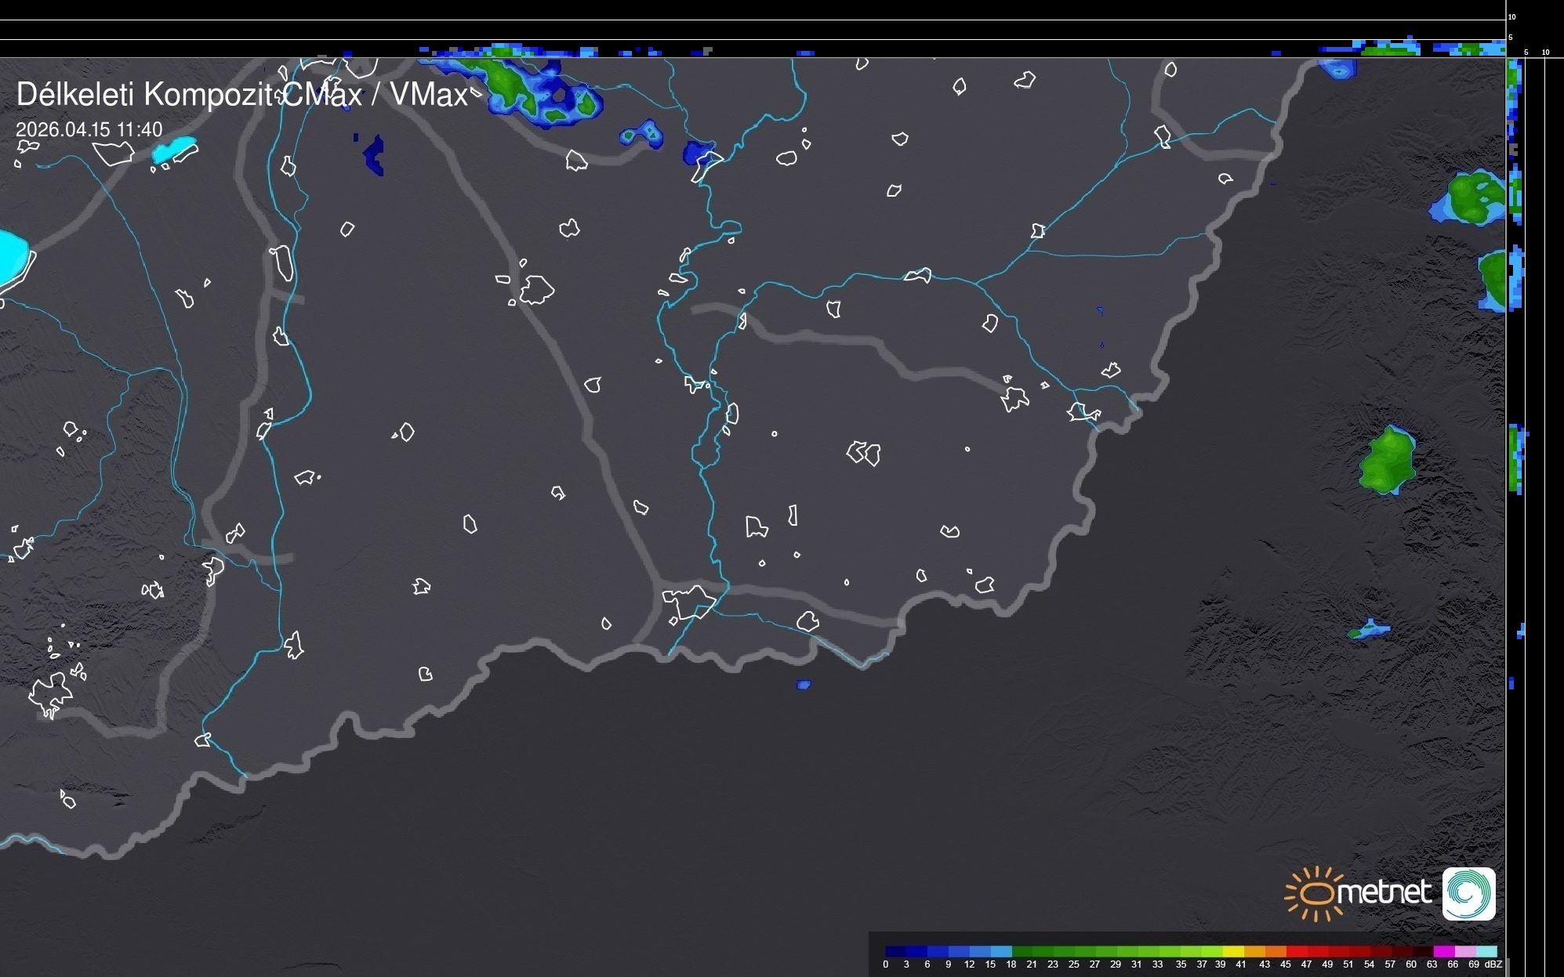Select the bright red 45 dBZ swatch
The width and height of the screenshot is (1564, 977).
click(1297, 952)
